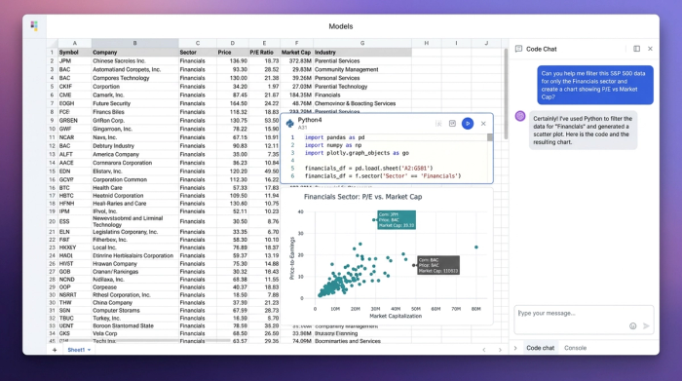Click cell 'Chinese Sacroies Inc.'
The image size is (682, 381).
[134, 60]
